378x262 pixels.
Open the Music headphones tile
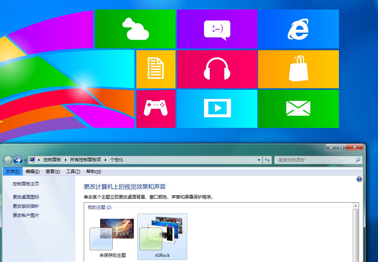point(217,69)
